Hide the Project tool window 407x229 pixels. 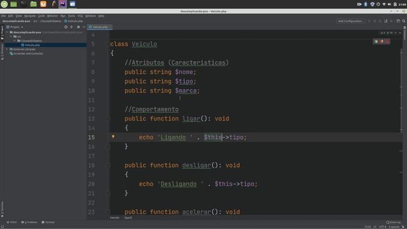84,27
